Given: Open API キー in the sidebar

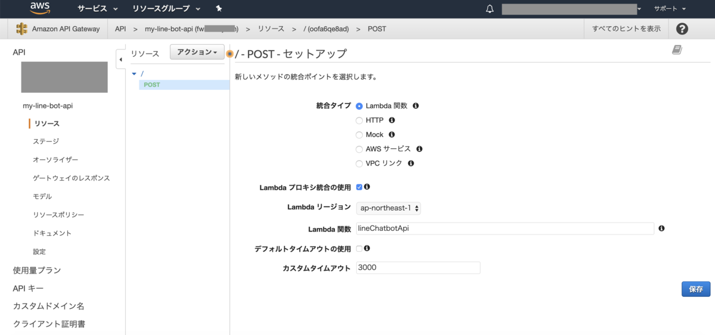Looking at the screenshot, I should [x=28, y=288].
